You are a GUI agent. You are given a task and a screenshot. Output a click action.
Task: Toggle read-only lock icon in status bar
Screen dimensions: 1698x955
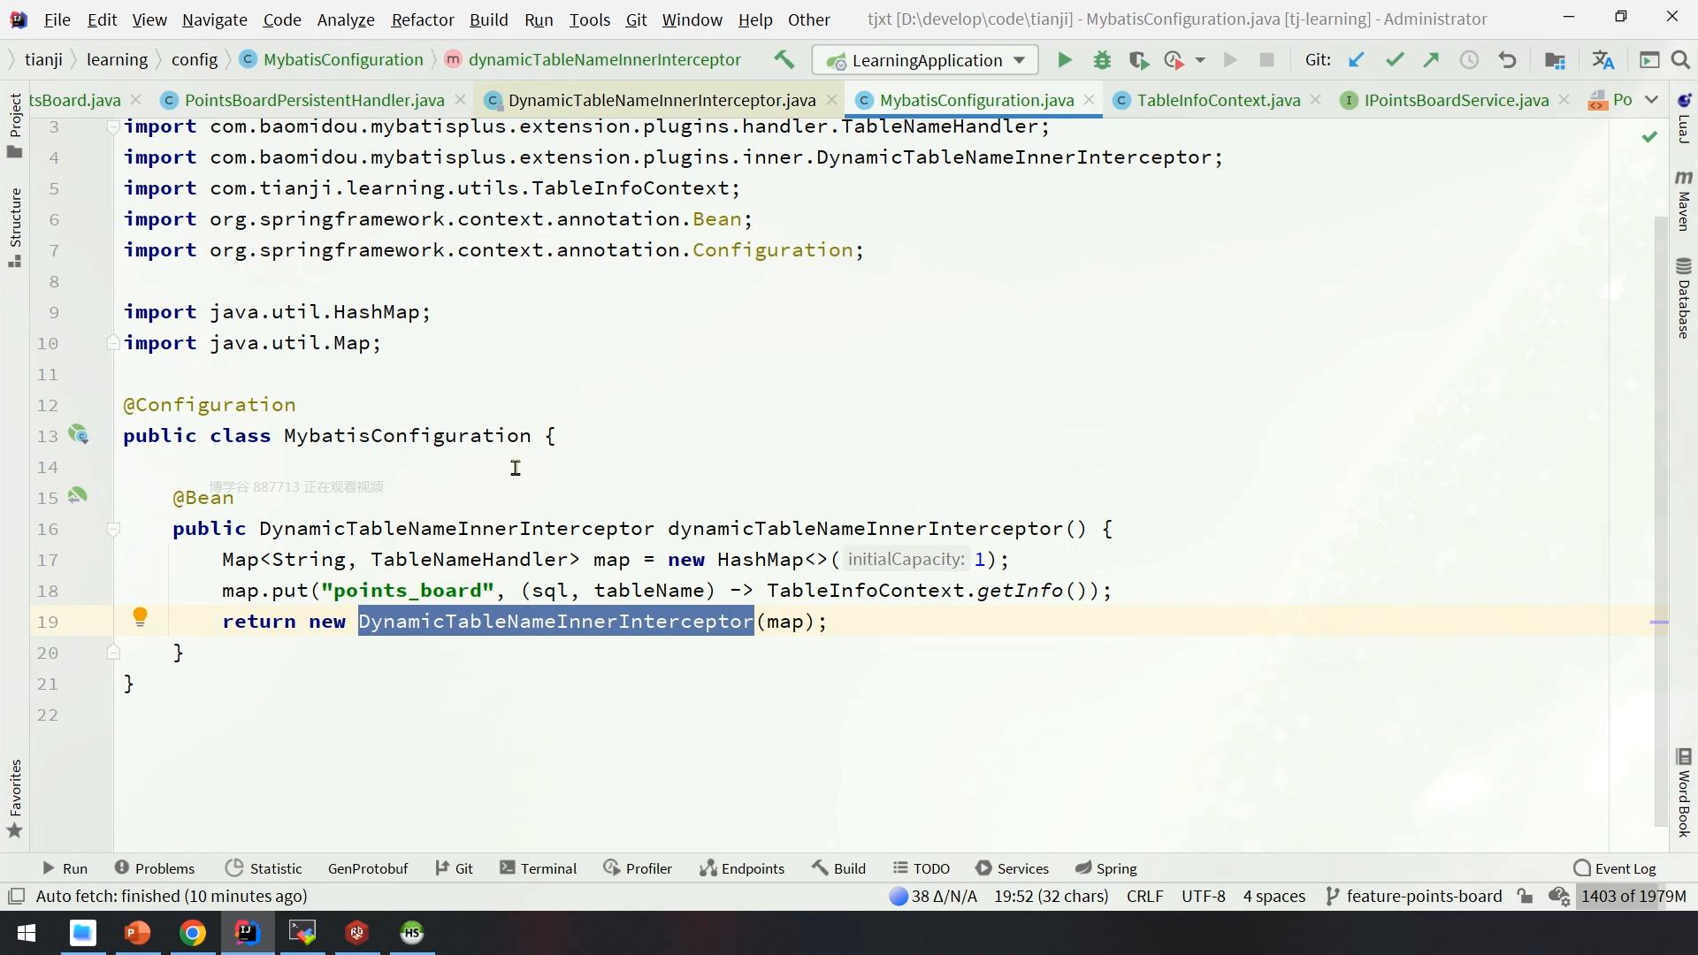[x=1525, y=896]
